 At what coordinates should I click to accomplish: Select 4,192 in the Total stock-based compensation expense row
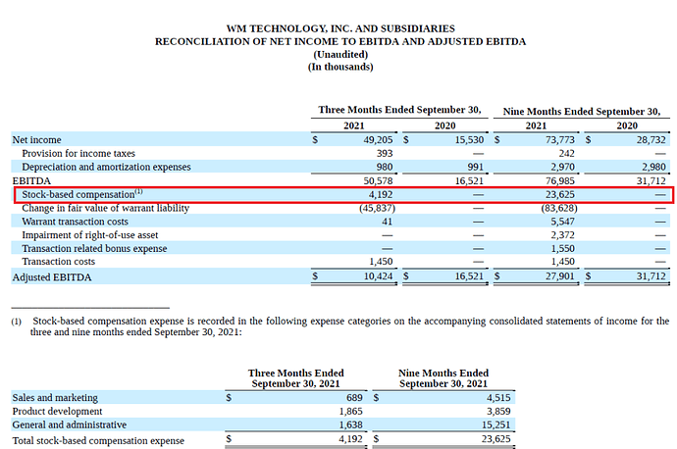coord(350,438)
